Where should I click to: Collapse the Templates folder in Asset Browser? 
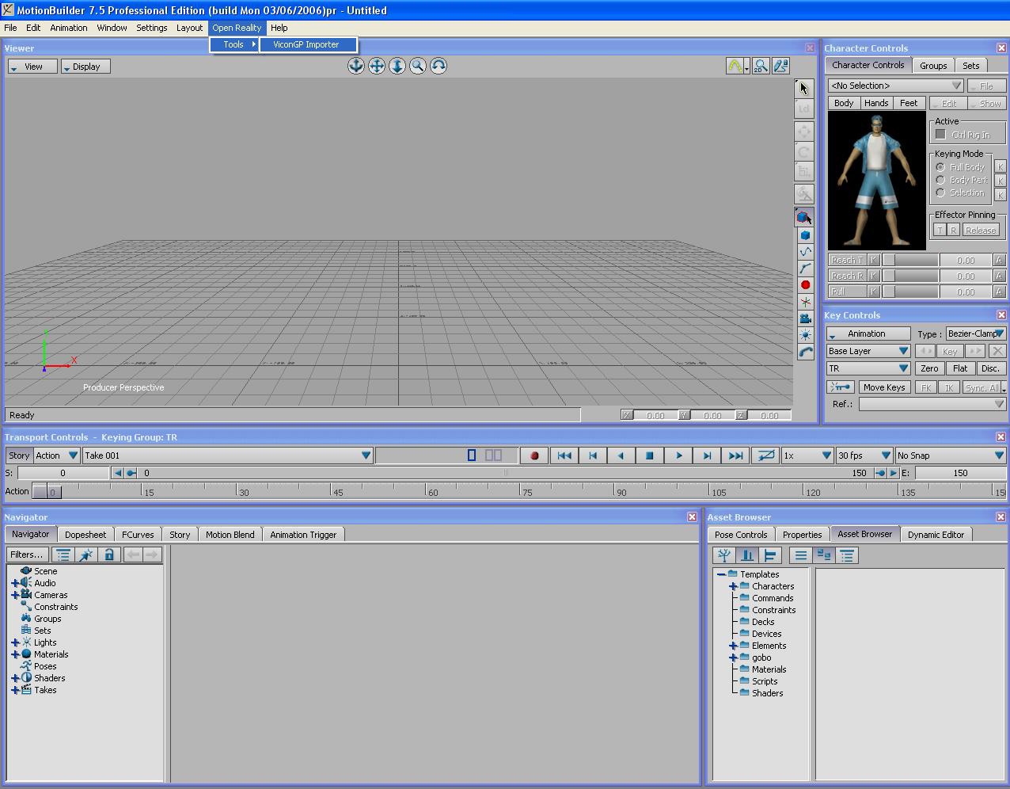tap(721, 574)
